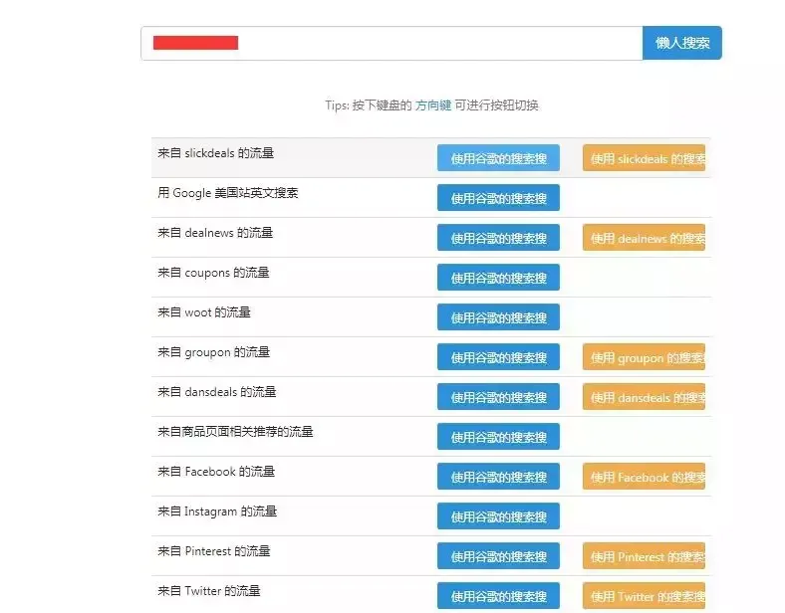Viewport: 785px width, 613px height.
Task: Use Google search for coupons traffic
Action: click(x=498, y=278)
